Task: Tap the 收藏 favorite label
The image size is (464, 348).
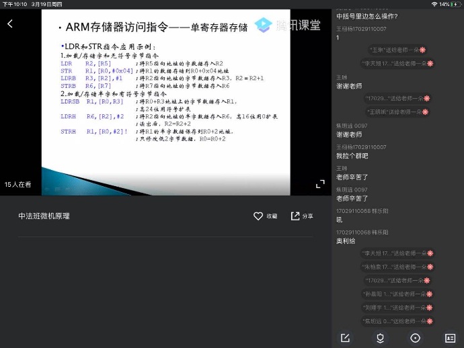Action: pyautogui.click(x=272, y=216)
